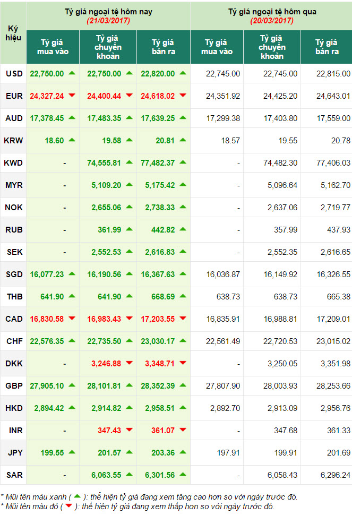Select yesterday's SGD value 16,036.87
352x515 pixels.
[223, 274]
